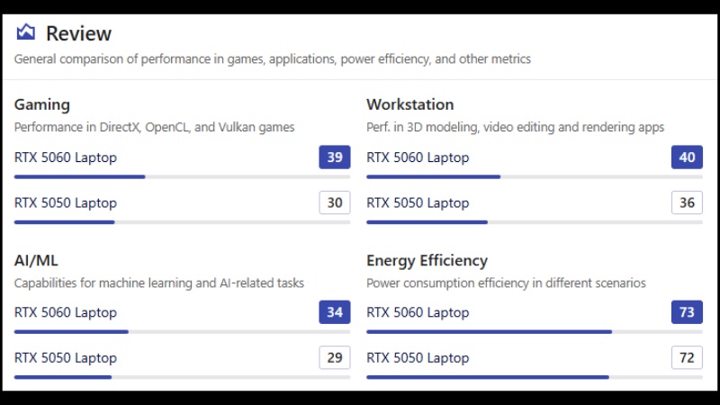Click the AI/ML score 29 badge
The width and height of the screenshot is (720, 405).
(335, 357)
